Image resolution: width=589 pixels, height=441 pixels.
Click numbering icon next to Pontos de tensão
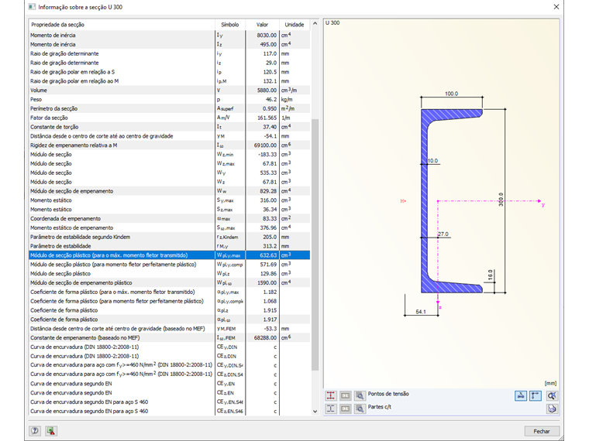[346, 395]
